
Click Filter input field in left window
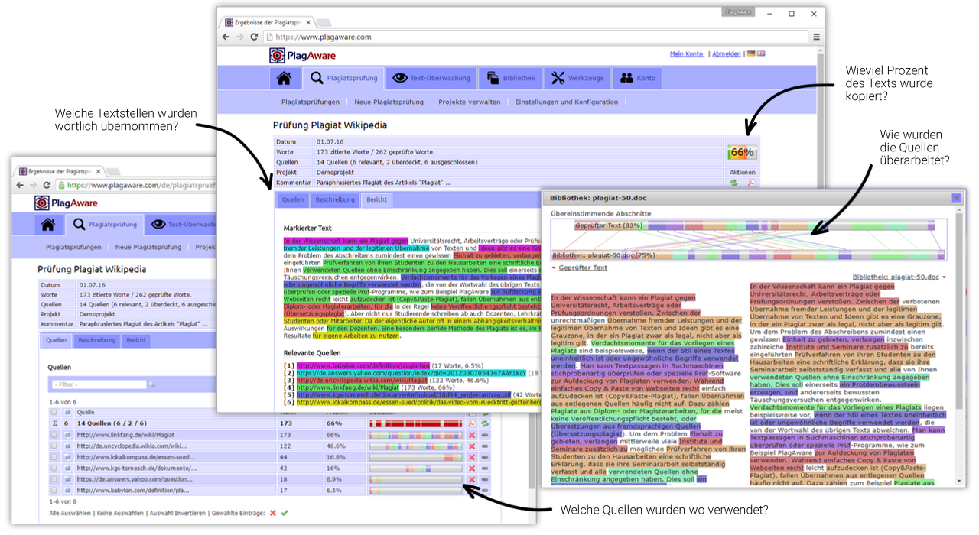pyautogui.click(x=99, y=384)
